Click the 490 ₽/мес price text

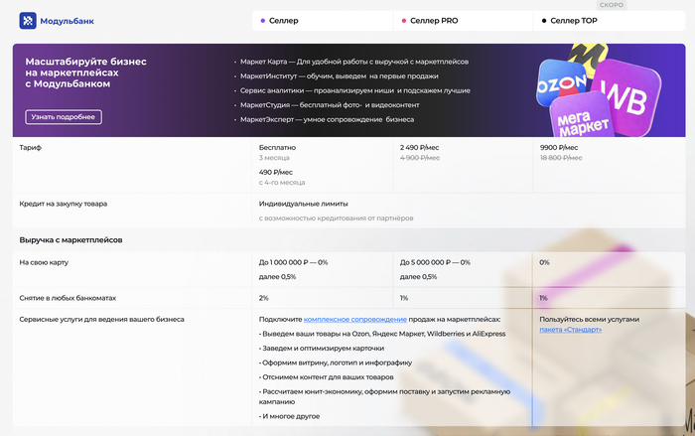click(x=276, y=172)
